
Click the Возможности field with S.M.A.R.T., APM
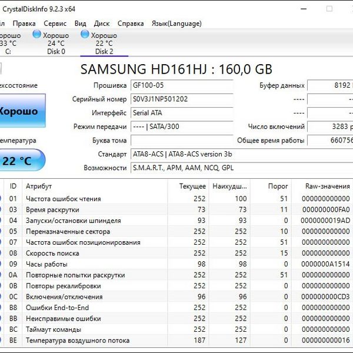(242, 168)
